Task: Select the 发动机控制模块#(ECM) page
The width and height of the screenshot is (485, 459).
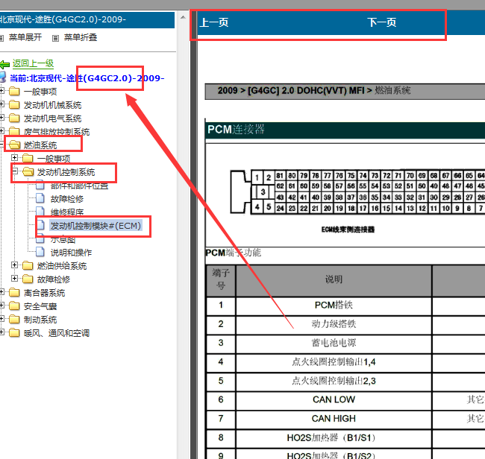Action: 96,226
